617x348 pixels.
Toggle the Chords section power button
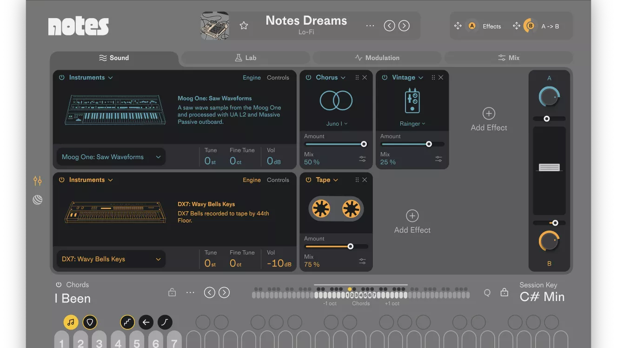(x=59, y=285)
